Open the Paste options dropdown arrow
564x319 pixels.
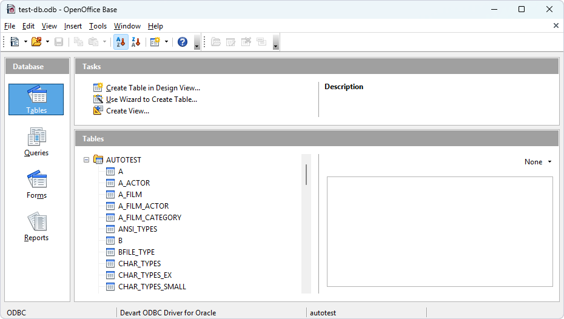105,42
